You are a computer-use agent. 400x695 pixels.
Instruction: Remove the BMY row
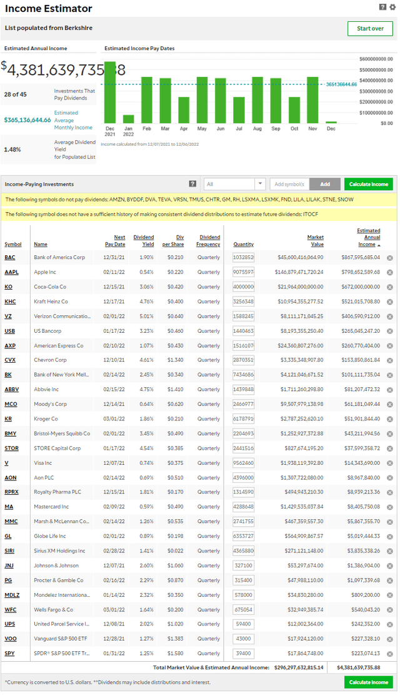tap(390, 434)
